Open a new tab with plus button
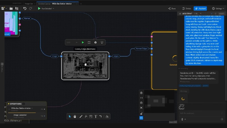Image resolution: width=227 pixels, height=128 pixels. (x=81, y=4)
